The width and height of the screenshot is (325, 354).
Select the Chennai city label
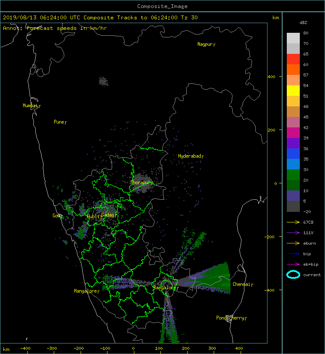click(241, 284)
